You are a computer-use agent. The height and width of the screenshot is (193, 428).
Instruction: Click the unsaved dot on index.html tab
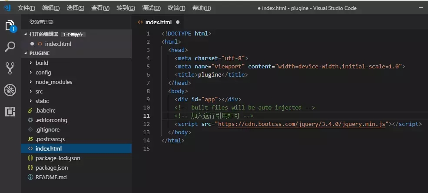pos(178,22)
